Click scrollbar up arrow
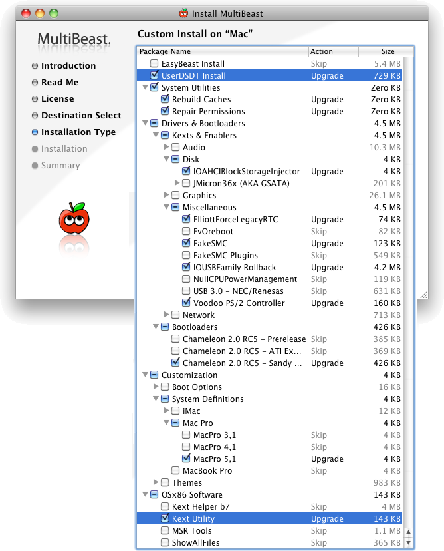Viewport: 444px width, 551px height. [408, 532]
